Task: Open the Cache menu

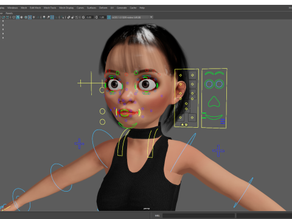Action: [133, 8]
